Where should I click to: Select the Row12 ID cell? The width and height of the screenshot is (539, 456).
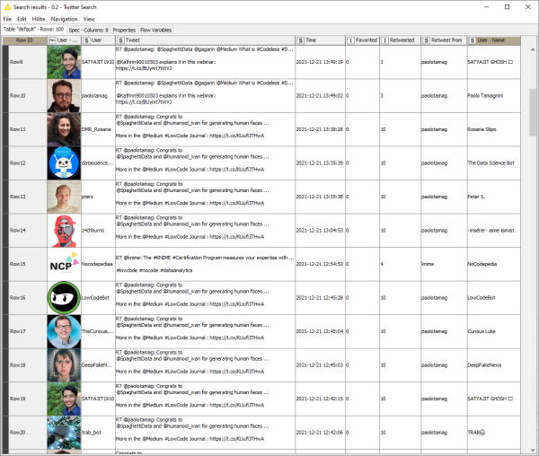pos(28,163)
